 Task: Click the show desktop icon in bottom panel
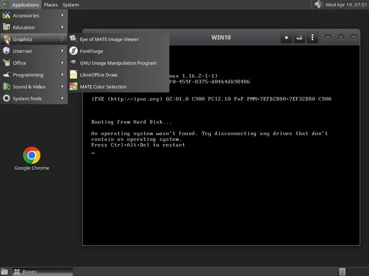4,272
